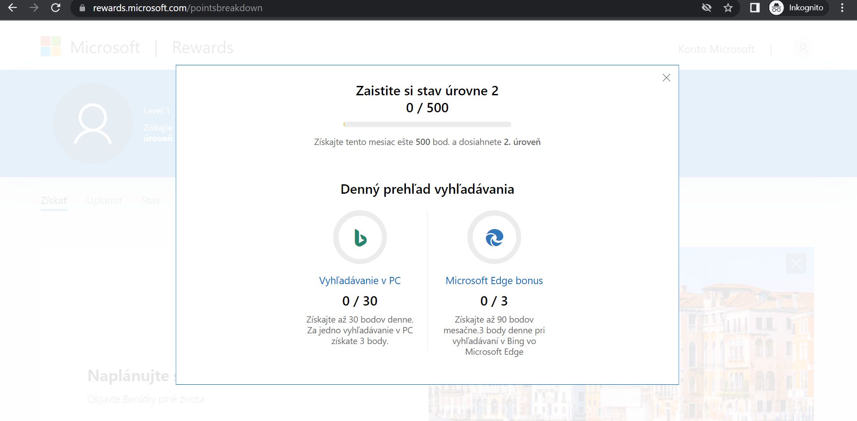
Task: Click the 0 / 3 Edge bonus count
Action: point(494,301)
